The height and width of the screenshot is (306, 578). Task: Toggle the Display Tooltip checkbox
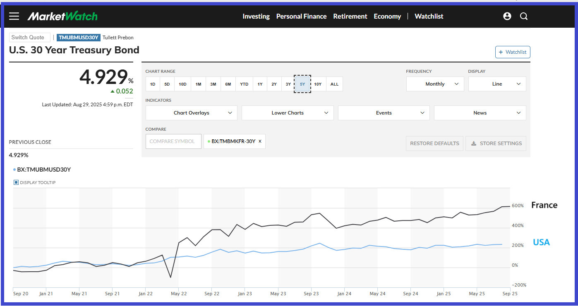pyautogui.click(x=16, y=182)
